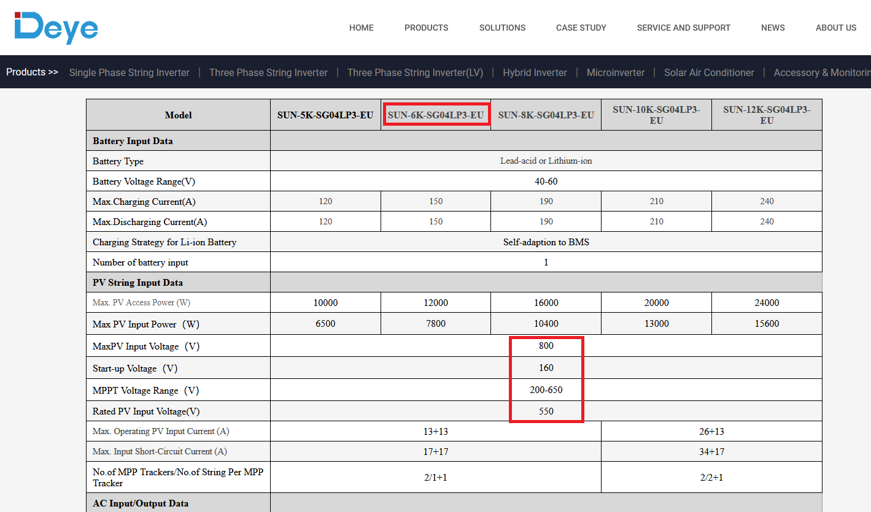Open the ABOUT US page
Viewport: 871px width, 512px height.
(x=836, y=28)
